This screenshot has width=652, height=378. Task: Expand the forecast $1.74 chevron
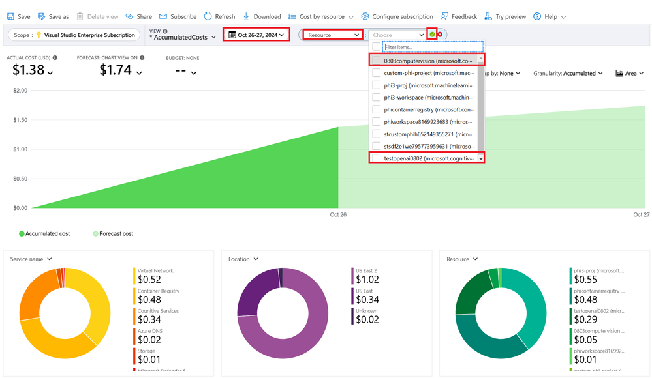139,73
